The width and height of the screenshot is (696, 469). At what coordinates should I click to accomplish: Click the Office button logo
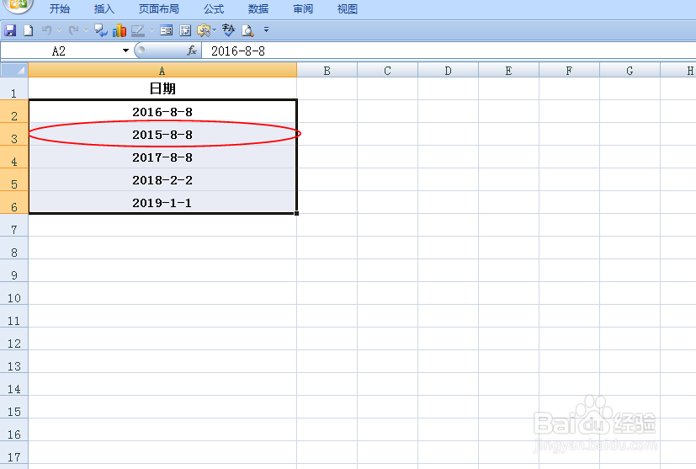[x=19, y=4]
